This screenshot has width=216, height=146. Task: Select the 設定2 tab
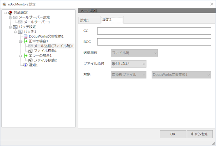click(112, 20)
